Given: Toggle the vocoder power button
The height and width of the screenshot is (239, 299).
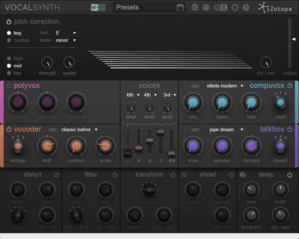Looking at the screenshot, I should click(x=9, y=129).
